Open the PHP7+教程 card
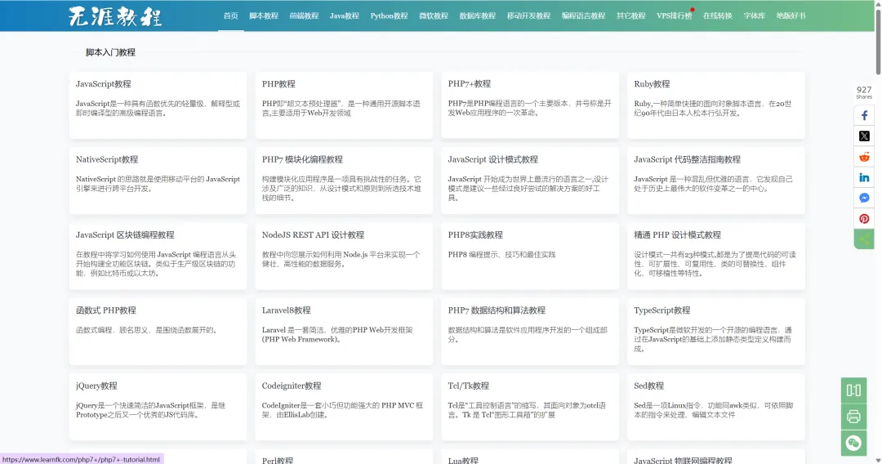The height and width of the screenshot is (464, 882). pyautogui.click(x=530, y=105)
